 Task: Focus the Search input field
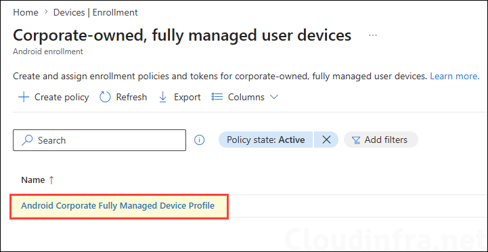pyautogui.click(x=99, y=140)
